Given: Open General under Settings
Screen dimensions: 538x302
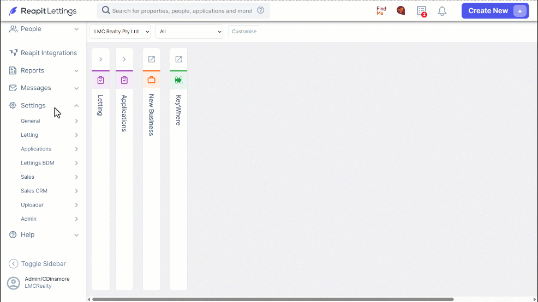Looking at the screenshot, I should pos(30,120).
